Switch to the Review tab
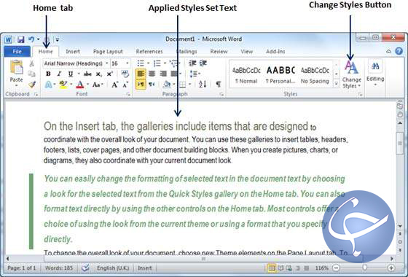 click(x=219, y=52)
